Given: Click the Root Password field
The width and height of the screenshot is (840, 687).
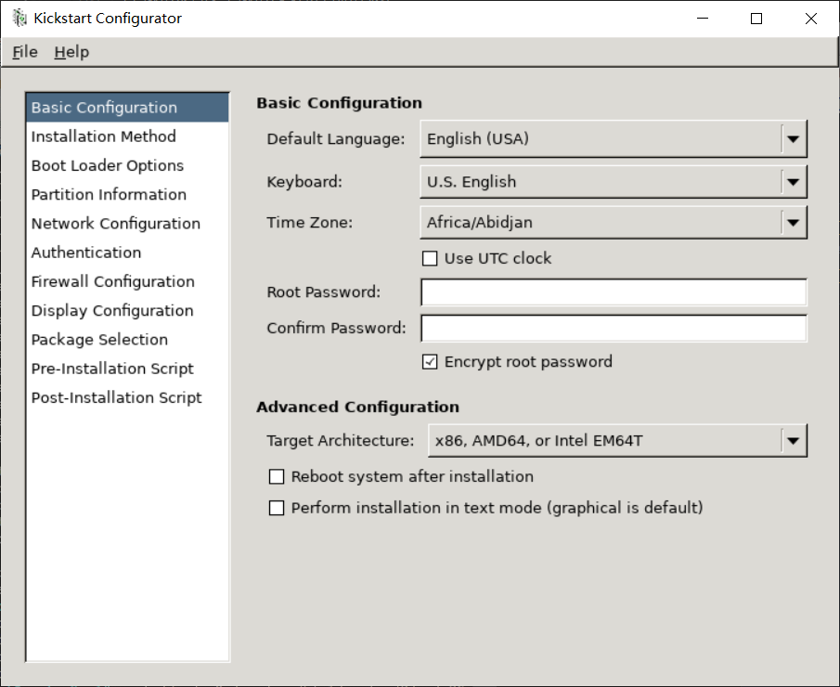Looking at the screenshot, I should 614,292.
